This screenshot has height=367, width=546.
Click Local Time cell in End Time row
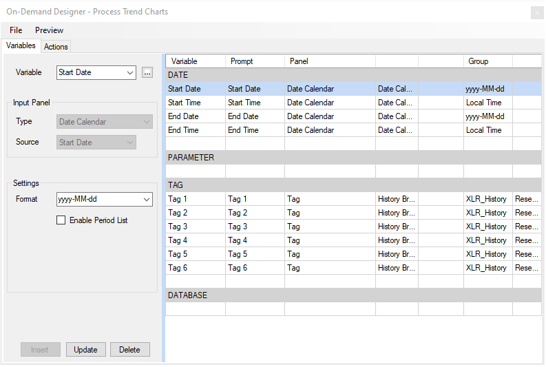[488, 130]
